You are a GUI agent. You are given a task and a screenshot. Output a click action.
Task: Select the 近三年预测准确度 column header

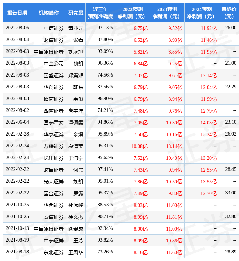100,13
